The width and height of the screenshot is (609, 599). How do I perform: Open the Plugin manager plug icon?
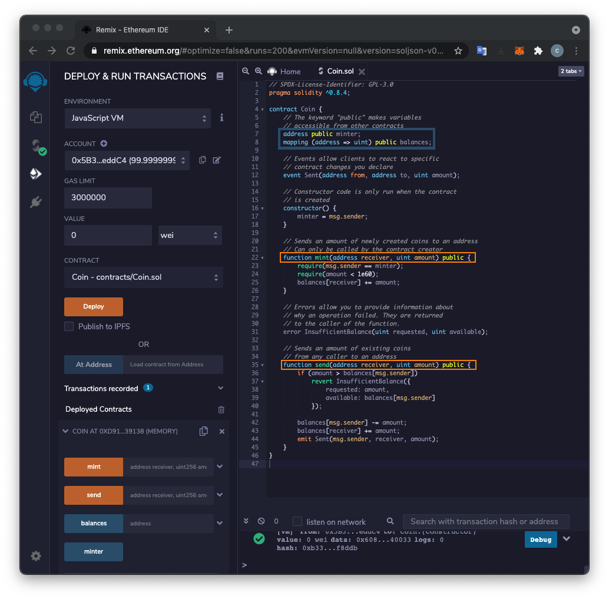point(36,203)
